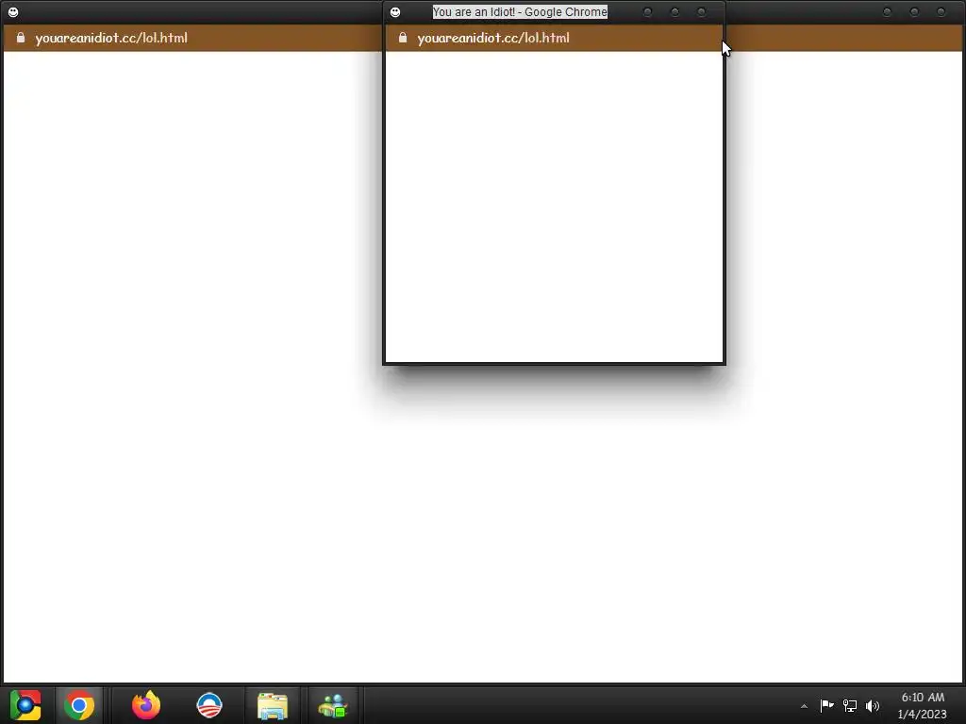The width and height of the screenshot is (966, 724).
Task: Show hidden system tray icons
Action: [804, 706]
